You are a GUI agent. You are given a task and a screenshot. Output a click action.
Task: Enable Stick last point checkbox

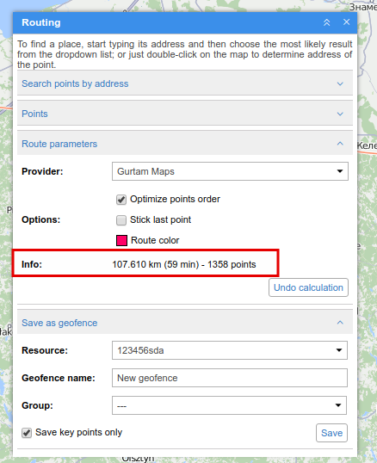[x=121, y=220]
